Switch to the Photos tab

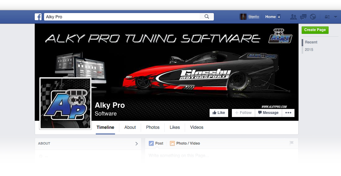(x=153, y=128)
